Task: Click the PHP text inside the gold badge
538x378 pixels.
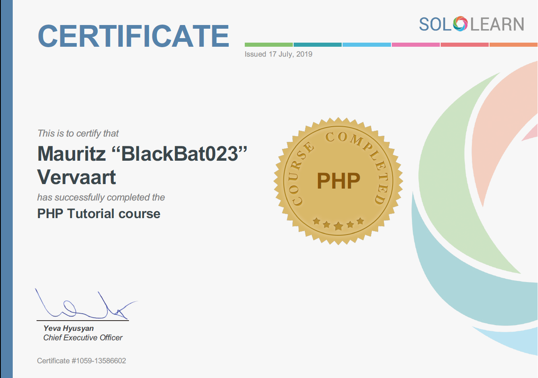Action: click(338, 180)
